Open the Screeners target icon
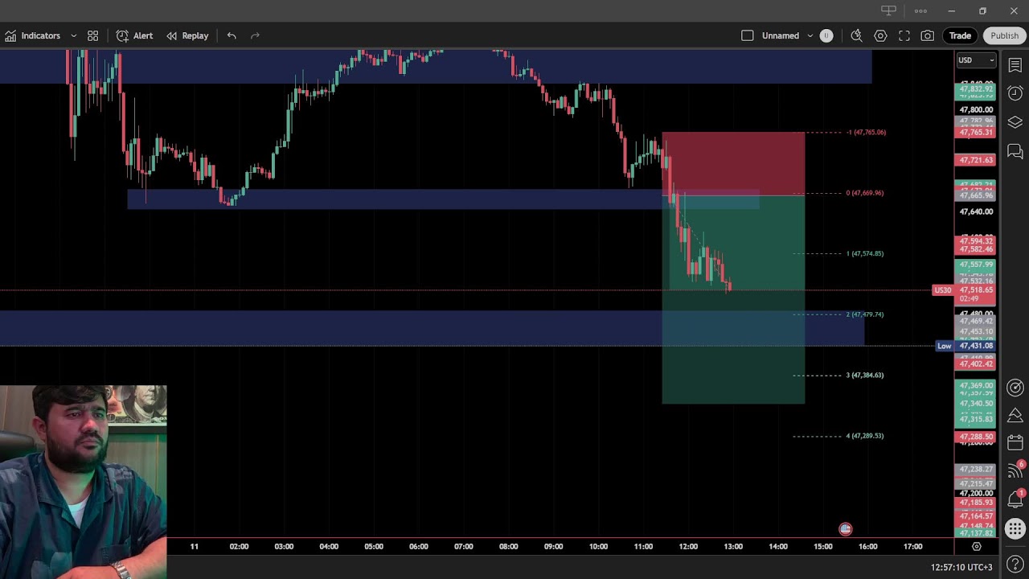 1015,388
